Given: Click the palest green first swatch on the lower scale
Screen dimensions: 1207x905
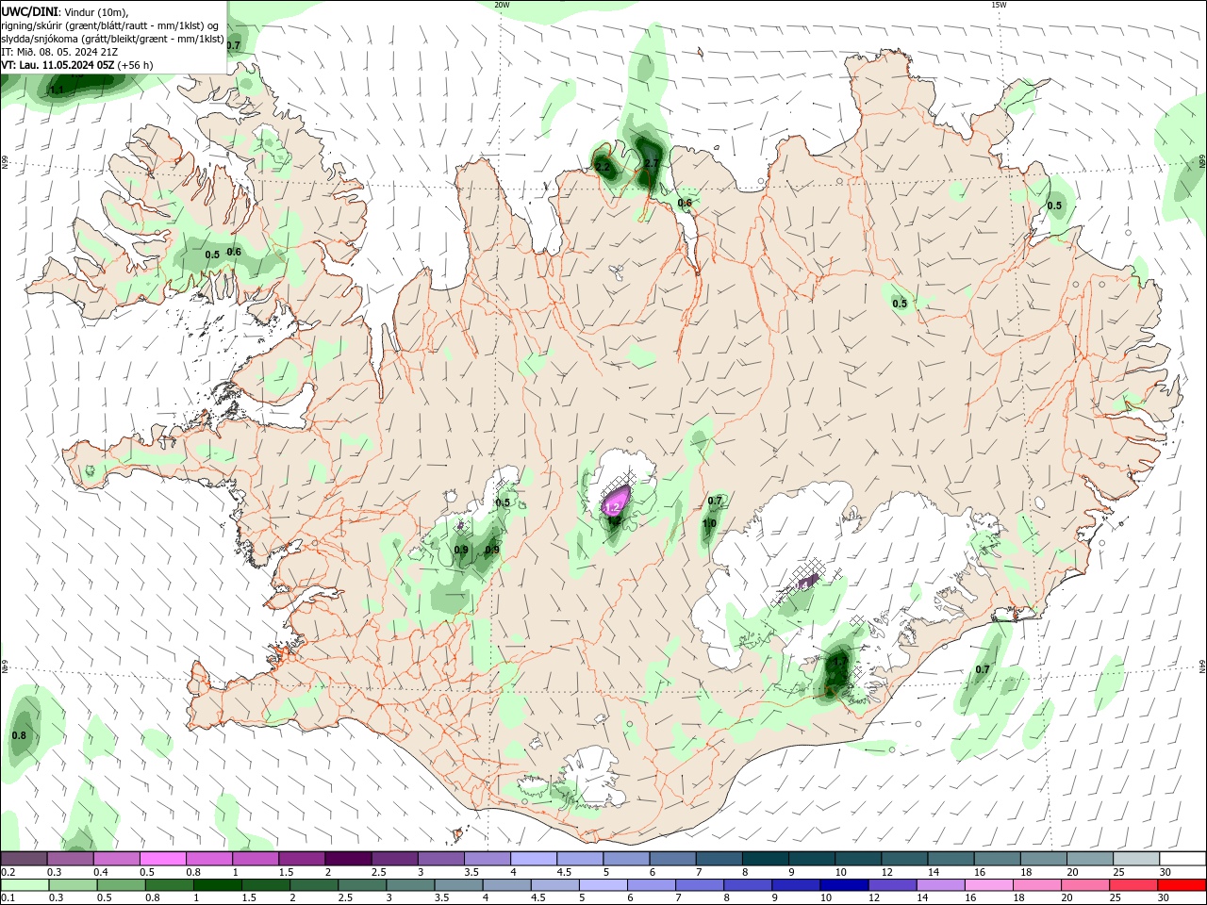Looking at the screenshot, I should (25, 885).
